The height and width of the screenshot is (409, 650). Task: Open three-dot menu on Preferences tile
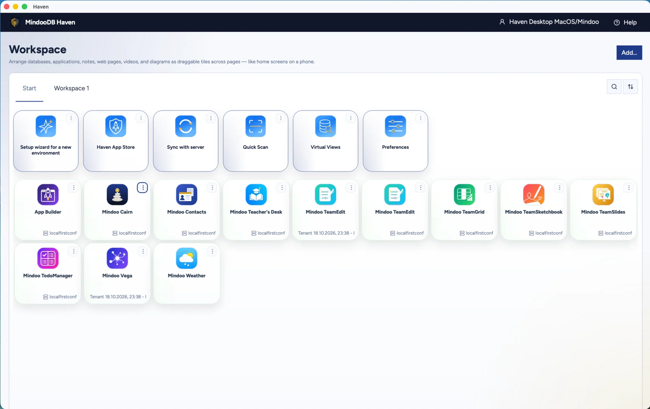tap(421, 118)
